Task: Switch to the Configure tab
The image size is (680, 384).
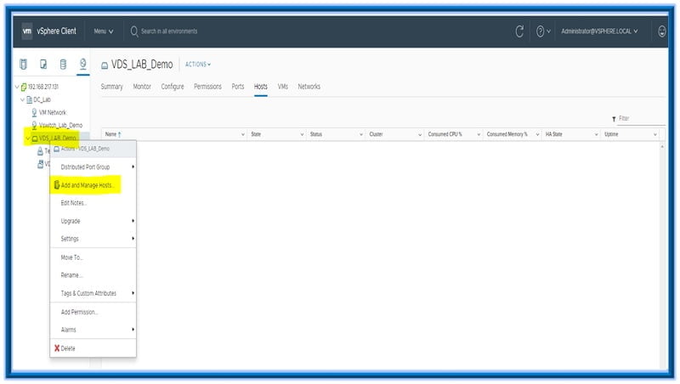Action: (173, 87)
